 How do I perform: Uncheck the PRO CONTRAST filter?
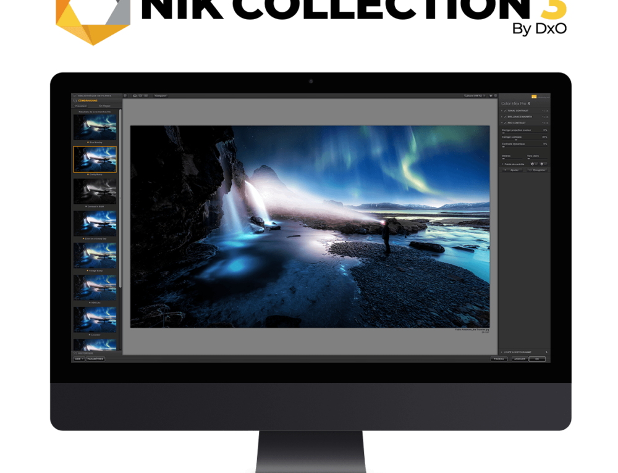pyautogui.click(x=505, y=123)
